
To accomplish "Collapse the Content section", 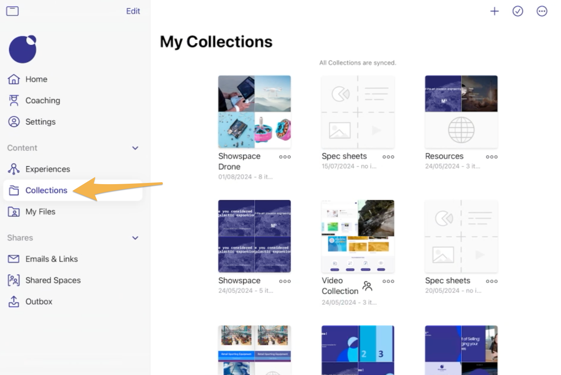I will (135, 148).
